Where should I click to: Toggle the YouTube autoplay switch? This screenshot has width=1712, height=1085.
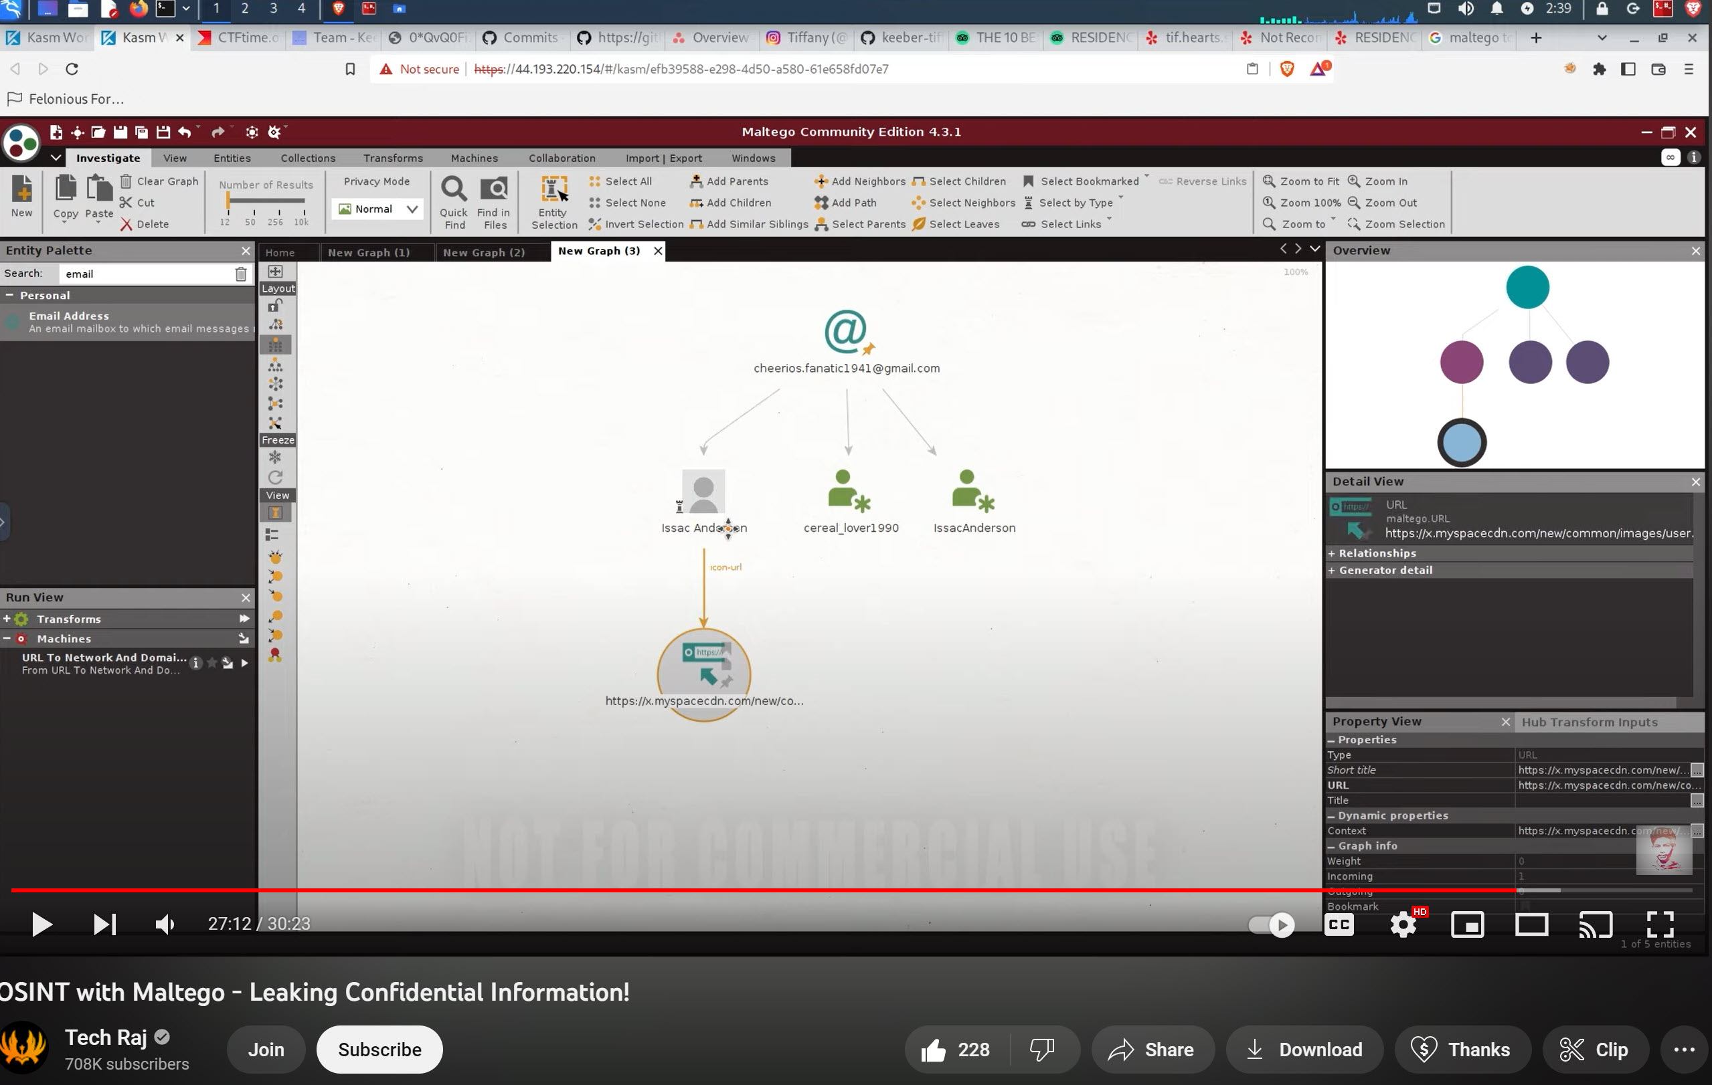point(1272,924)
